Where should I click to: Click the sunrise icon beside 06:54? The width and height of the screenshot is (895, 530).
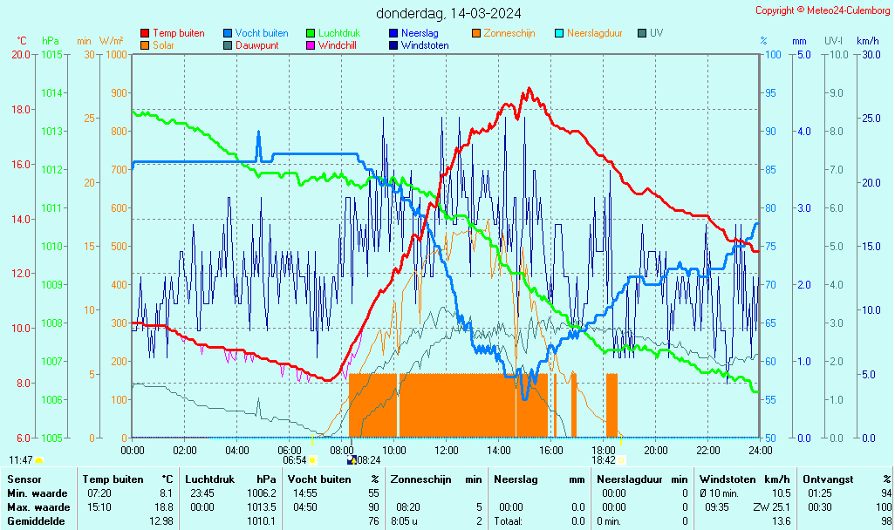point(312,459)
